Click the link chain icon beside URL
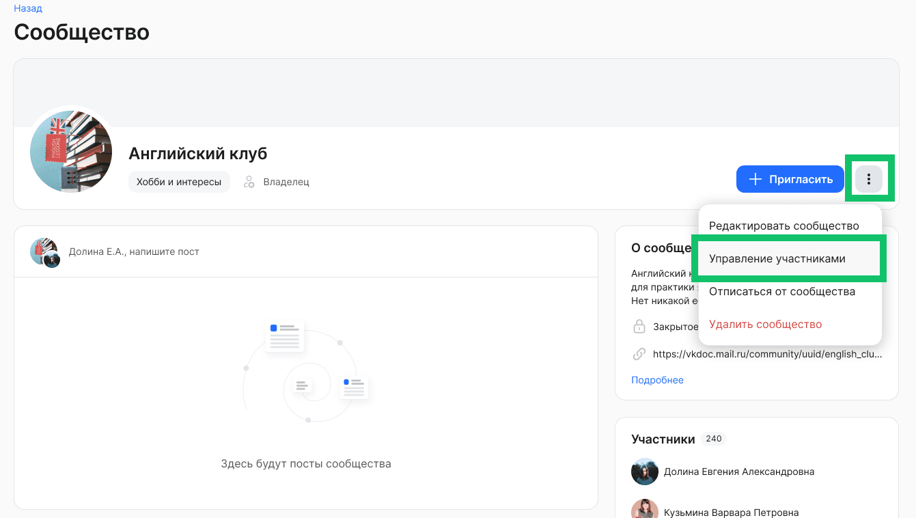 coord(639,354)
